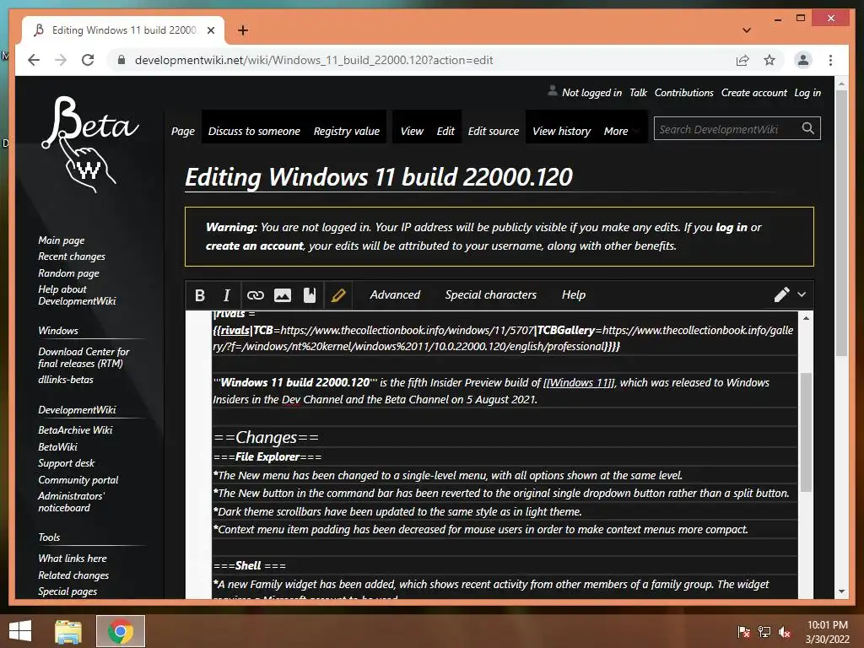Expand editor mode dropdown chevron
Viewport: 864px width, 648px height.
(x=802, y=294)
